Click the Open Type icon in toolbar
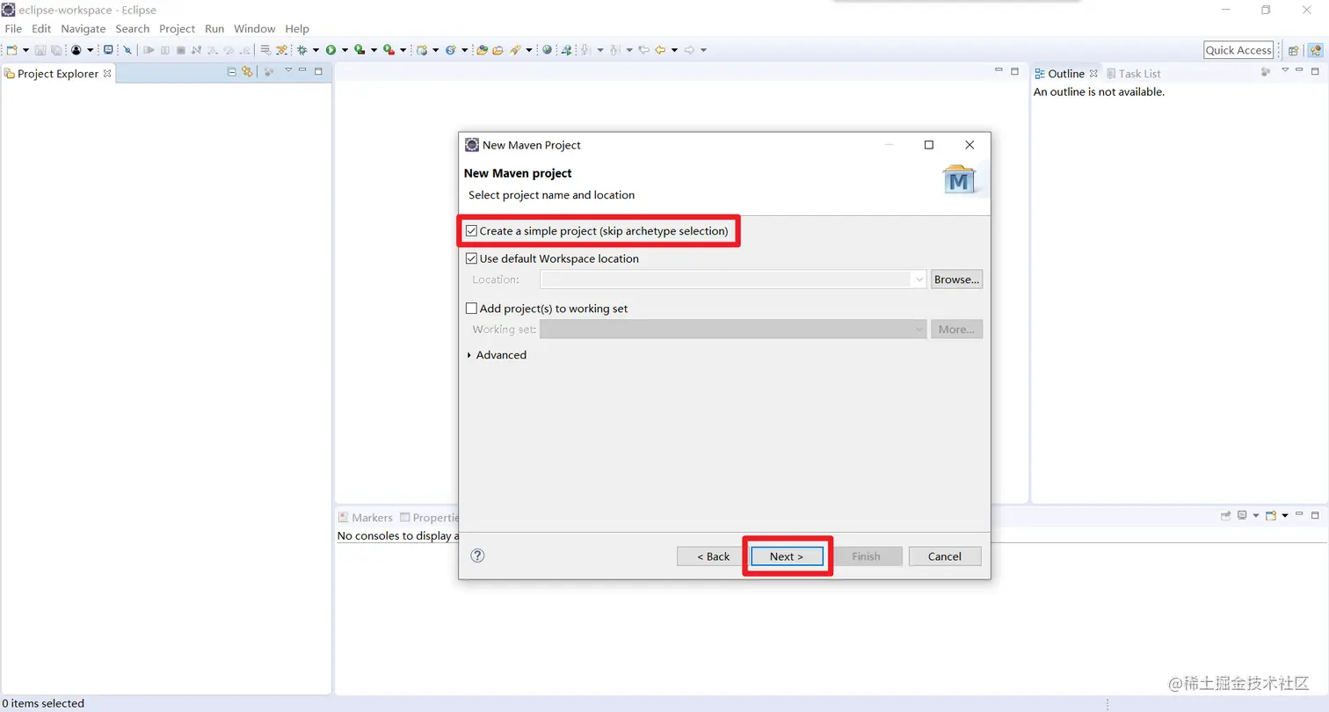Viewport: 1329px width, 712px height. click(x=482, y=50)
